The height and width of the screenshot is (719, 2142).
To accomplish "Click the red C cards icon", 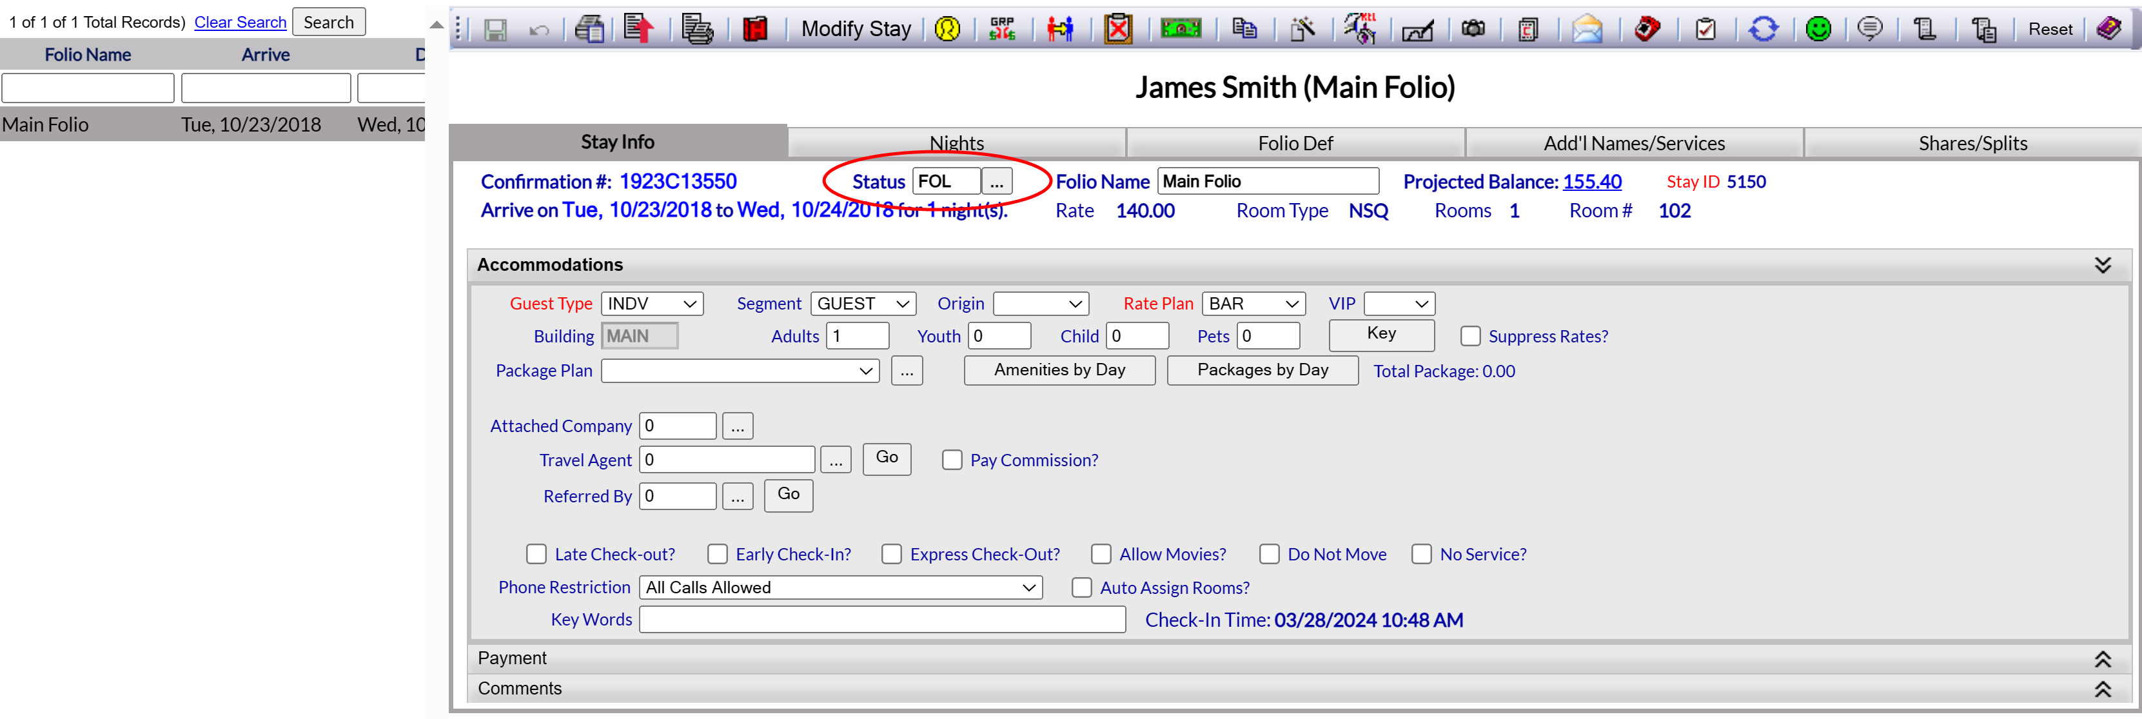I will point(1528,29).
